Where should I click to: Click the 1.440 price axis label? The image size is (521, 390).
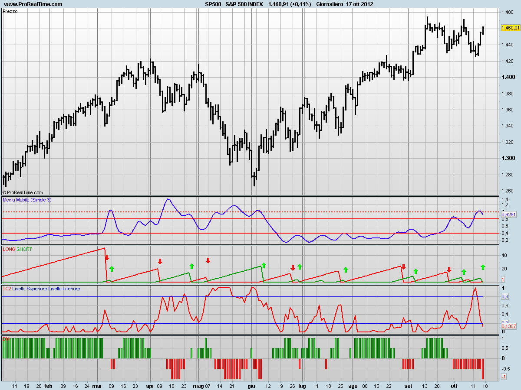[508, 45]
